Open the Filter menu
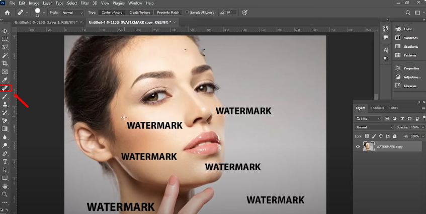The width and height of the screenshot is (426, 214). [85, 3]
